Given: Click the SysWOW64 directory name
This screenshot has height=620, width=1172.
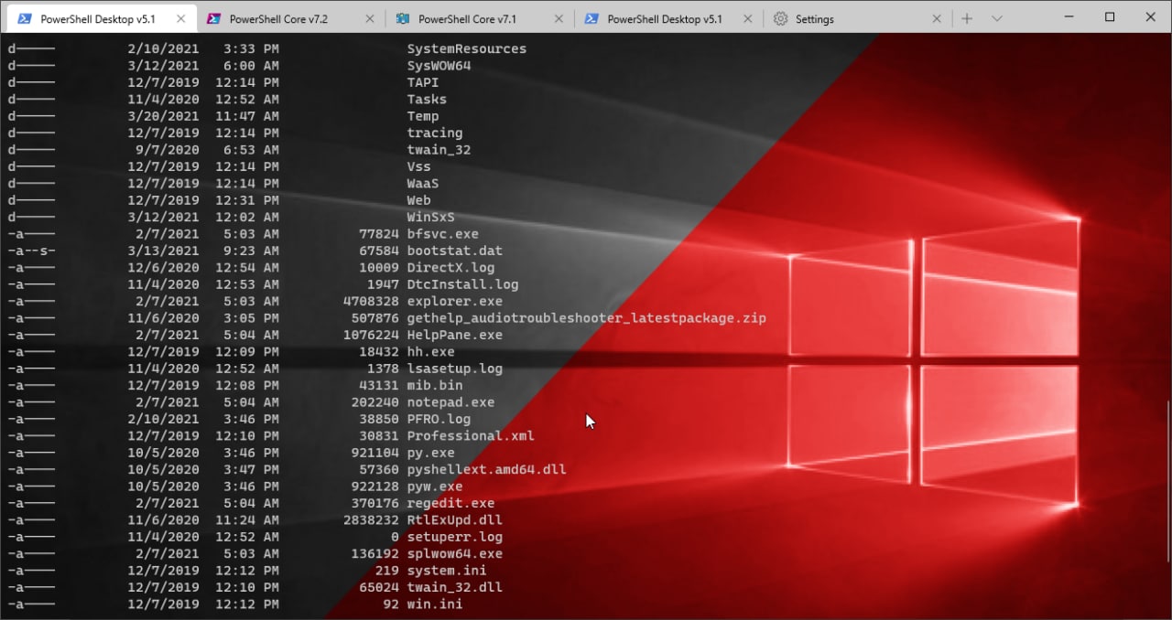Looking at the screenshot, I should pyautogui.click(x=439, y=66).
